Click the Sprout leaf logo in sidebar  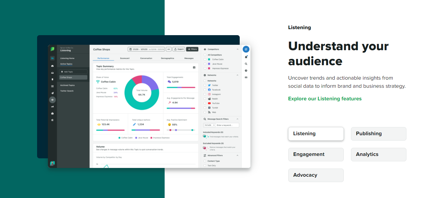[53, 49]
